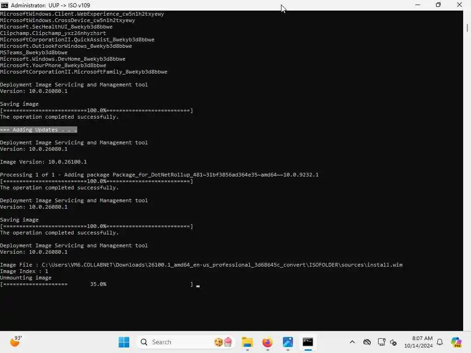Launch Firefox from the taskbar
Image resolution: width=471 pixels, height=353 pixels.
(267, 342)
